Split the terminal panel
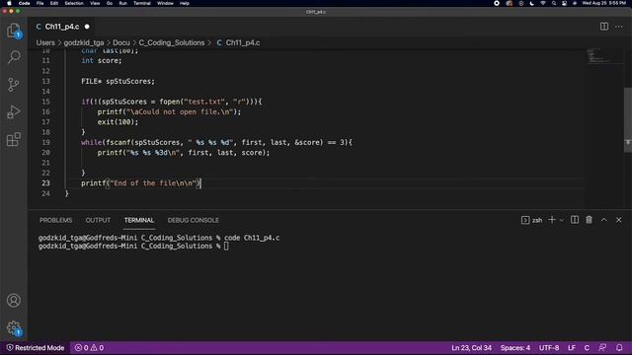 [x=575, y=220]
